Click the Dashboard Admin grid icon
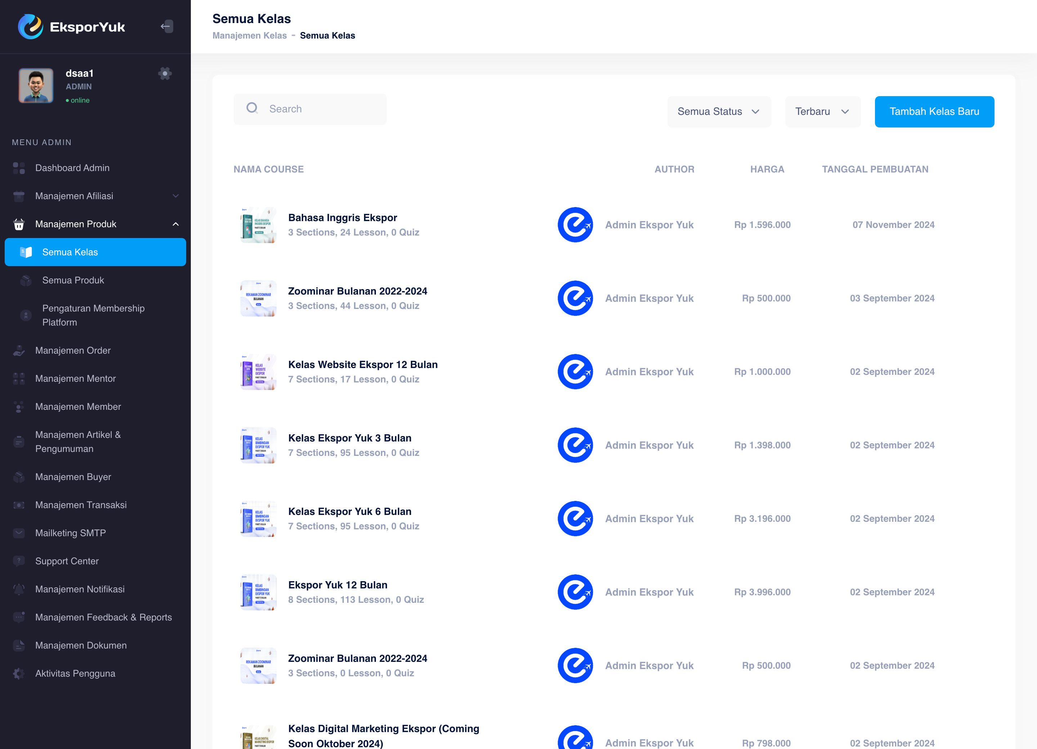The image size is (1037, 749). click(19, 168)
